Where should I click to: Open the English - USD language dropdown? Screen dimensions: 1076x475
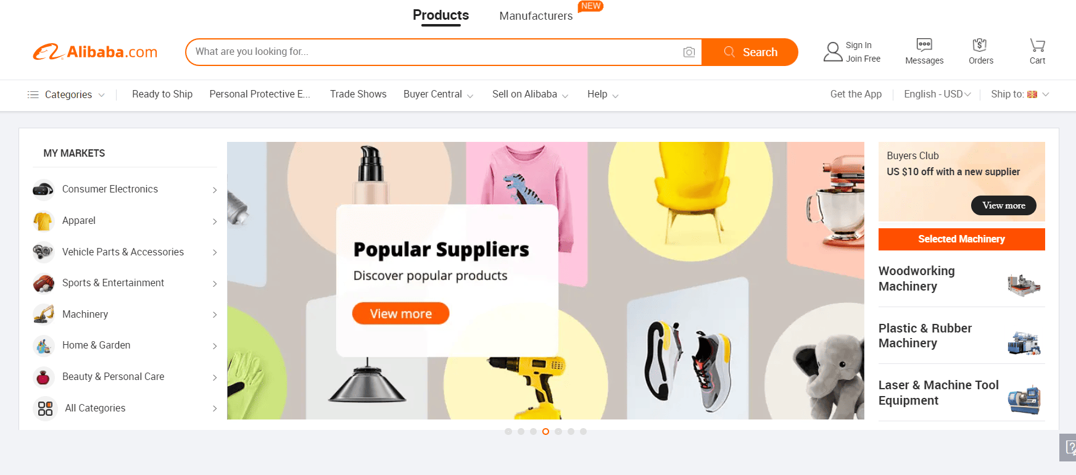pyautogui.click(x=937, y=94)
